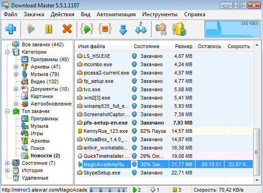Click the Stop all downloads braces icon

pyautogui.click(x=105, y=29)
